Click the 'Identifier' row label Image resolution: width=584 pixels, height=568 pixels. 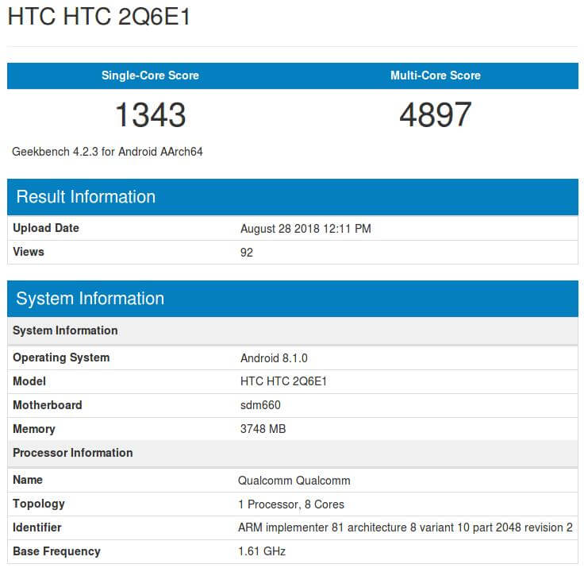click(x=36, y=527)
